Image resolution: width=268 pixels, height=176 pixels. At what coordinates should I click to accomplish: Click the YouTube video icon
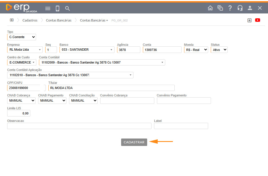point(258,20)
